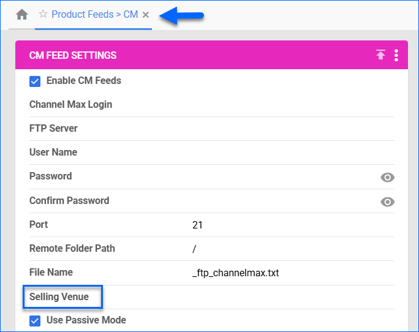
Task: Reveal the Confirm Password value
Action: click(387, 202)
